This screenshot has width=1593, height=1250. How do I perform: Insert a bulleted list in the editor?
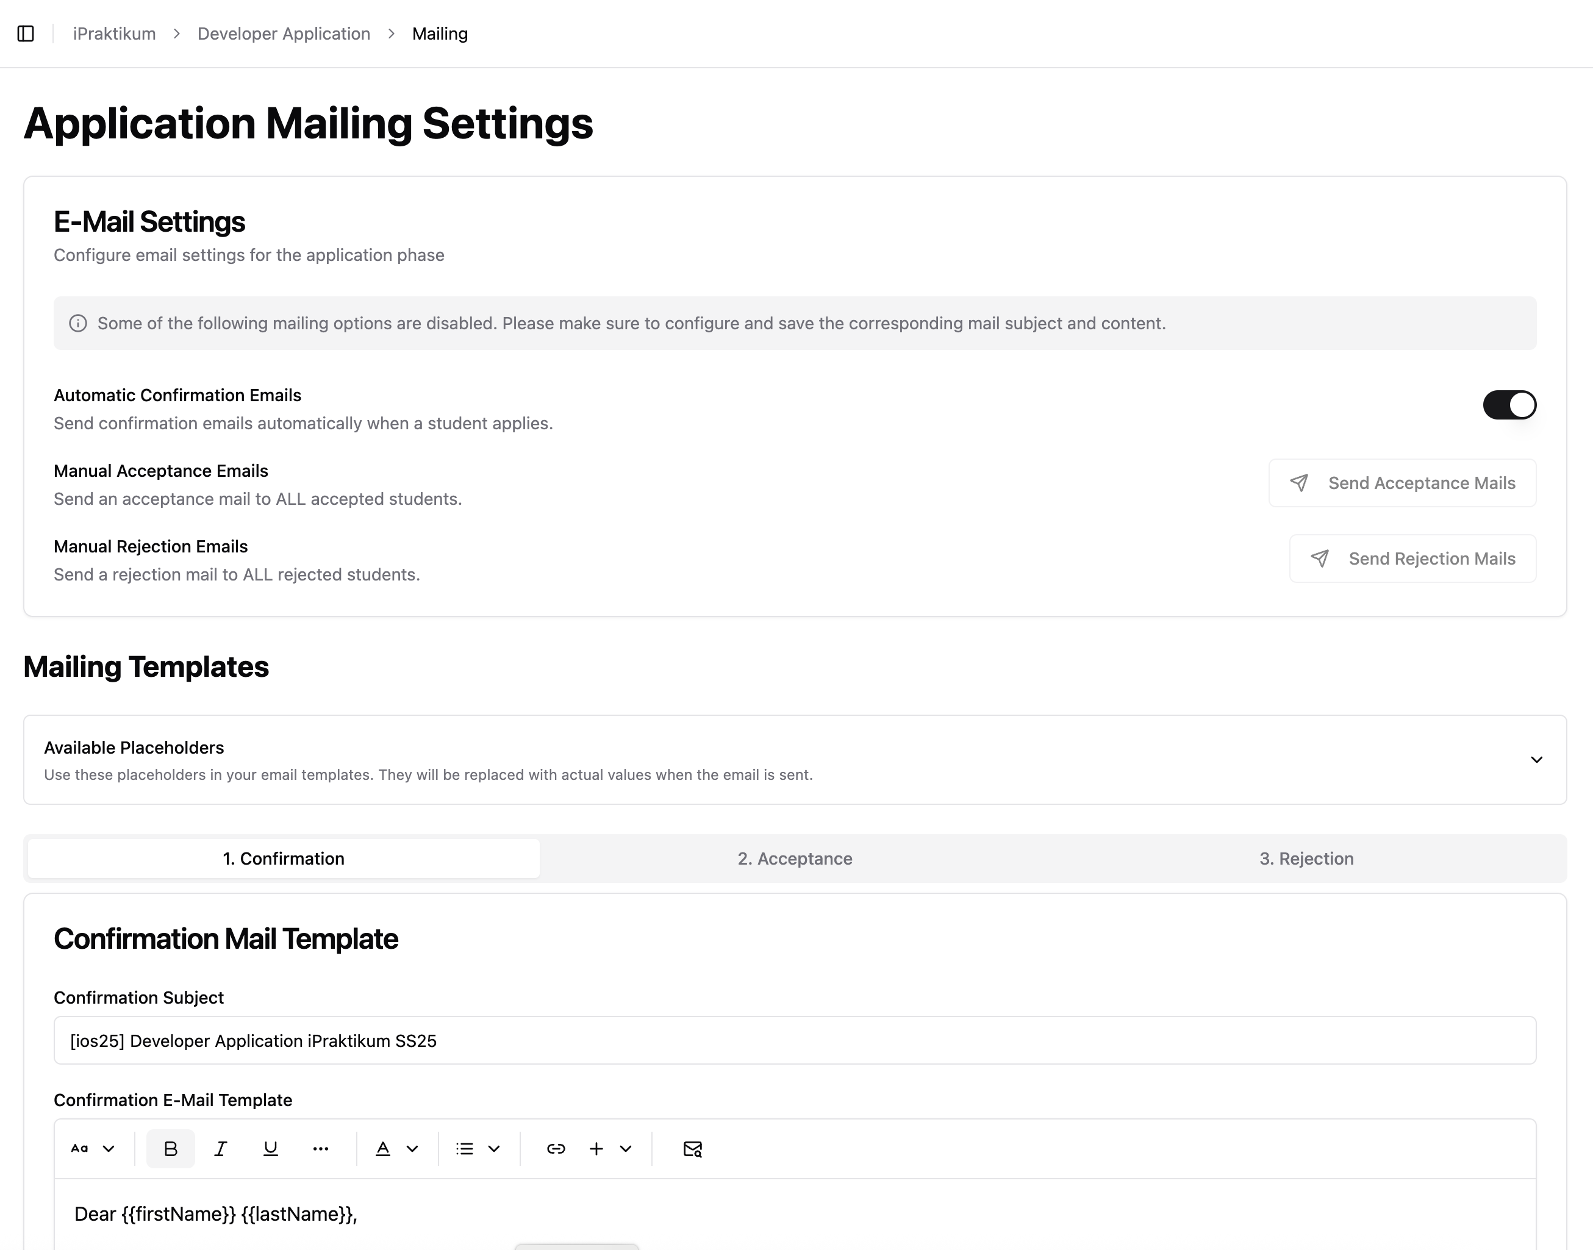[465, 1148]
